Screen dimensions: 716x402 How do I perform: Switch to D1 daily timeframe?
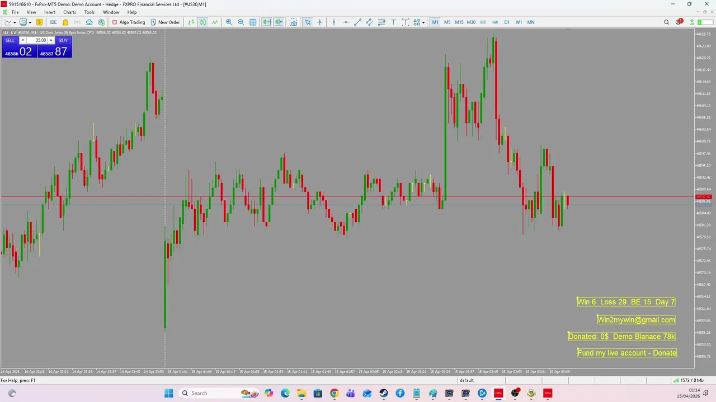[x=507, y=22]
